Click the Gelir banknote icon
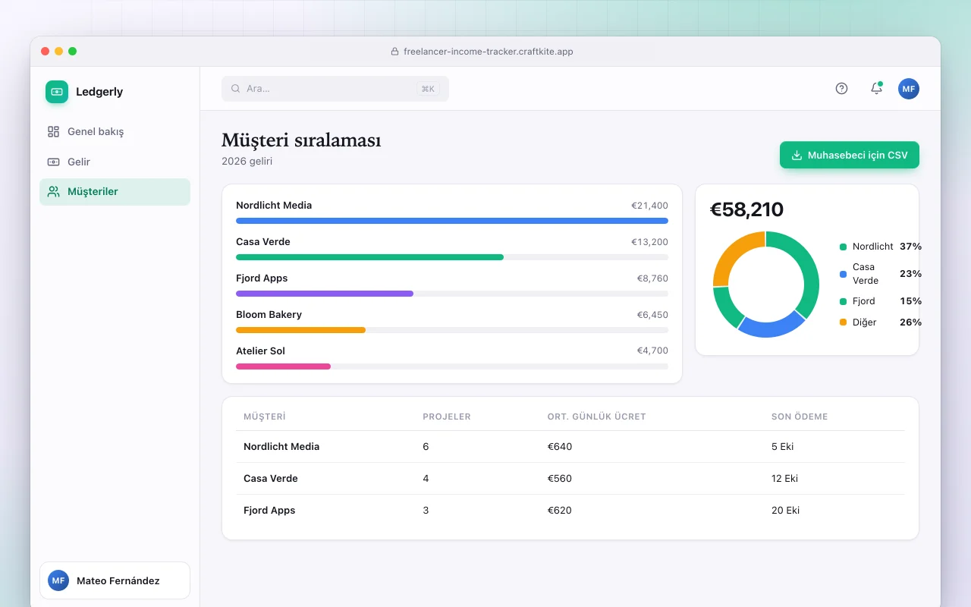 coord(53,162)
